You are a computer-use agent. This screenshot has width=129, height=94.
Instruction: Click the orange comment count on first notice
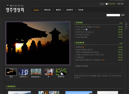click(99, 27)
